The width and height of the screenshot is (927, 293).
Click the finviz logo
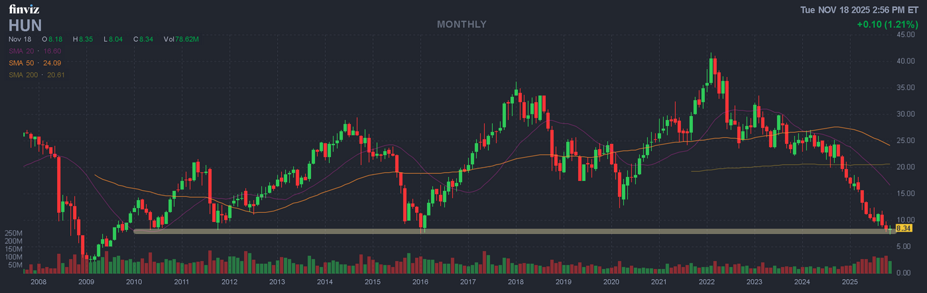coord(25,9)
